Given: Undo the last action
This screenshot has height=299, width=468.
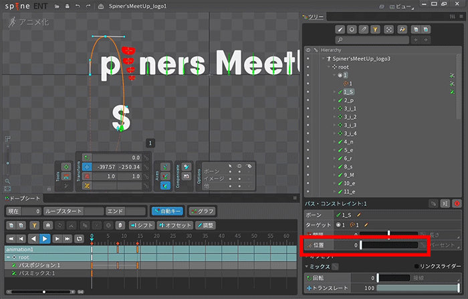Looking at the screenshot, I should coord(78,6).
